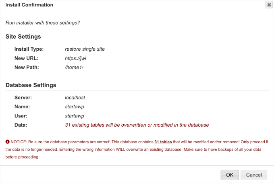Click the 'restore single site' install type value

coord(85,49)
